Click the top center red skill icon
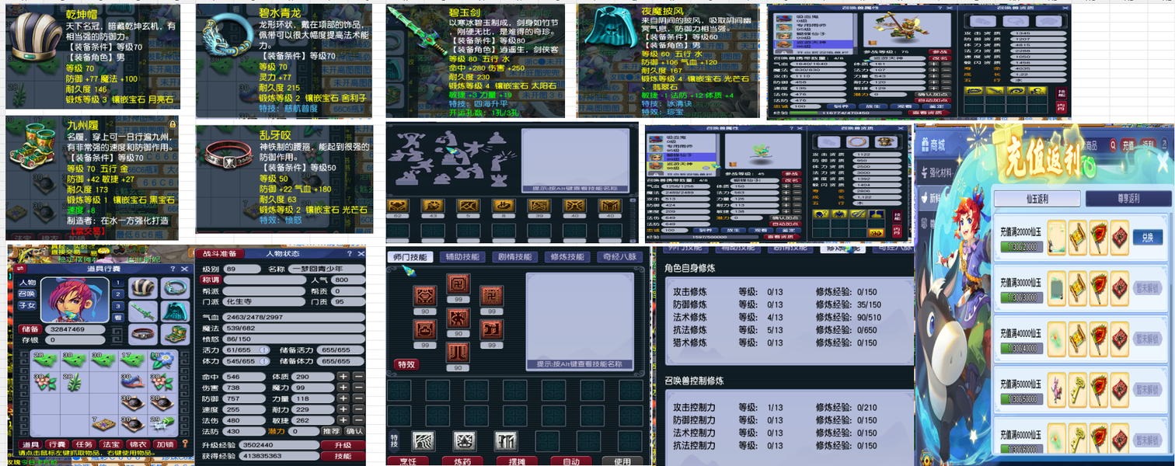This screenshot has width=1175, height=466. coord(458,286)
